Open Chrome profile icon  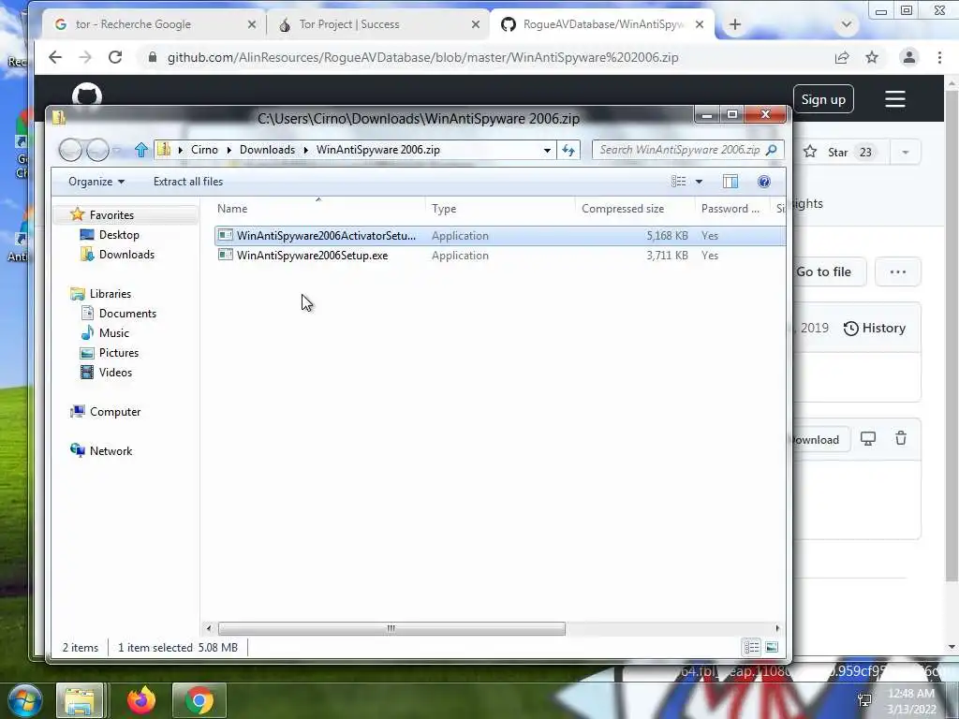coord(908,57)
